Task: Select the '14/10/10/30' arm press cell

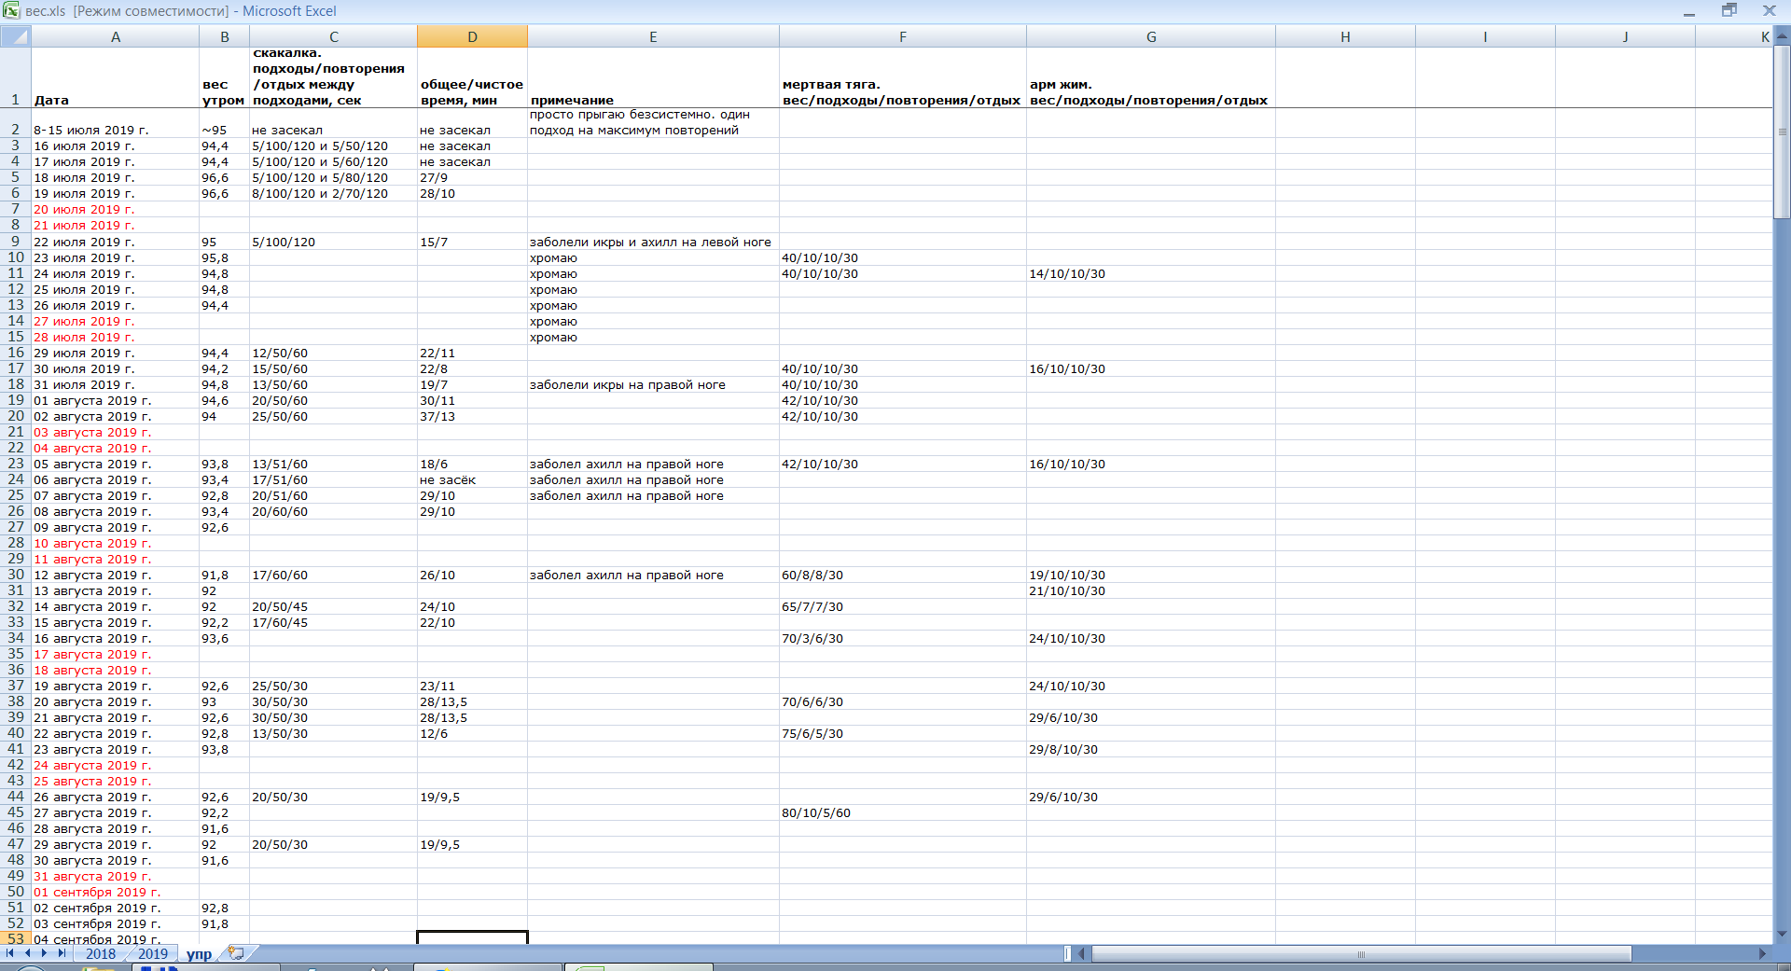Action: point(1151,273)
